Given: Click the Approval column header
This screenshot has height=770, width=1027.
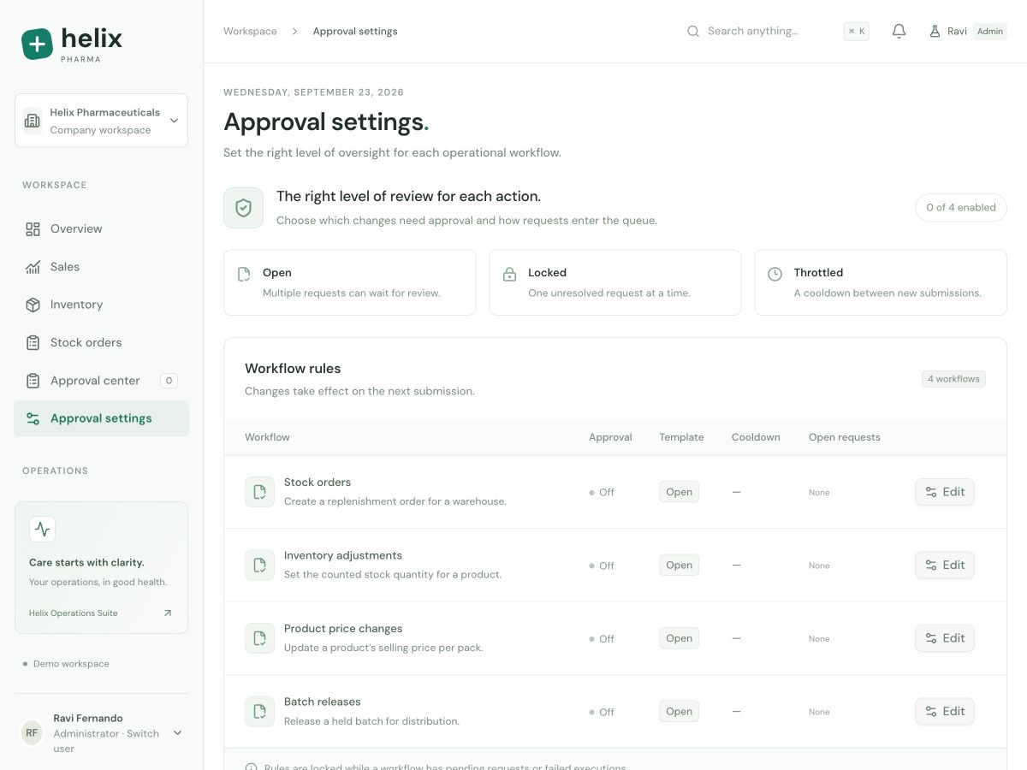Looking at the screenshot, I should point(610,437).
